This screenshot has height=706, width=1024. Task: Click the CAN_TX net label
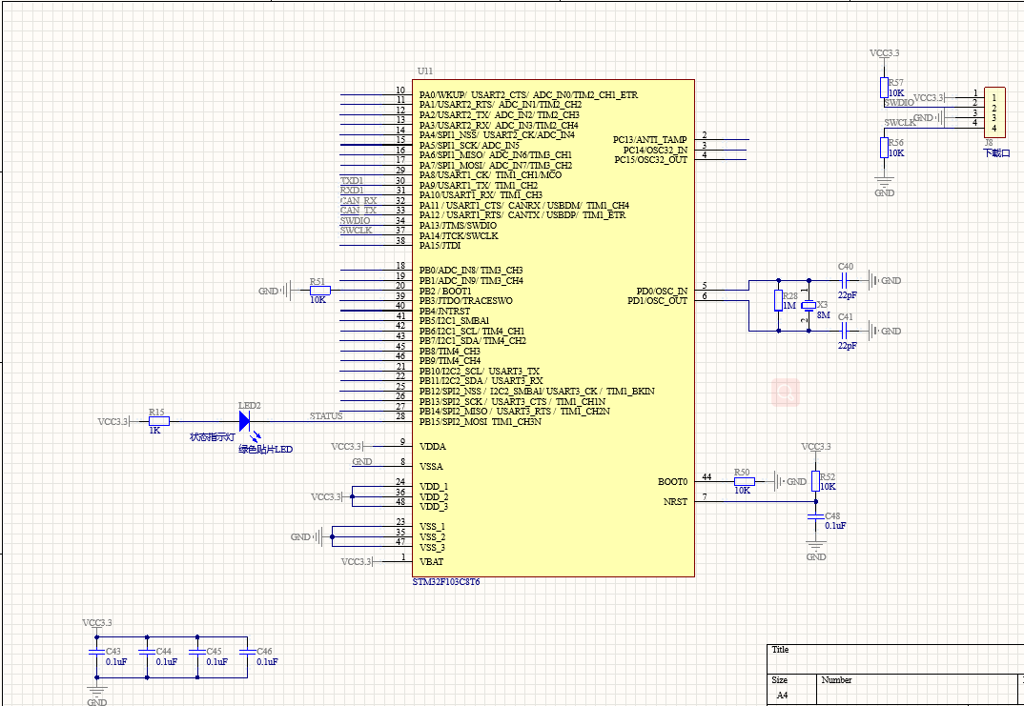pyautogui.click(x=358, y=211)
